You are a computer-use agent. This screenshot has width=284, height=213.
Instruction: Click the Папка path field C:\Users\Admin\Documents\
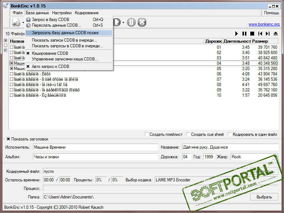pyautogui.click(x=145, y=197)
